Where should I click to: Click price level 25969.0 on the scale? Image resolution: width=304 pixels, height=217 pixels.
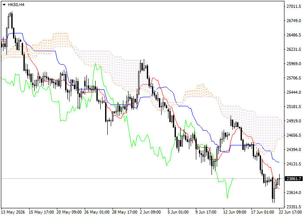[294, 63]
